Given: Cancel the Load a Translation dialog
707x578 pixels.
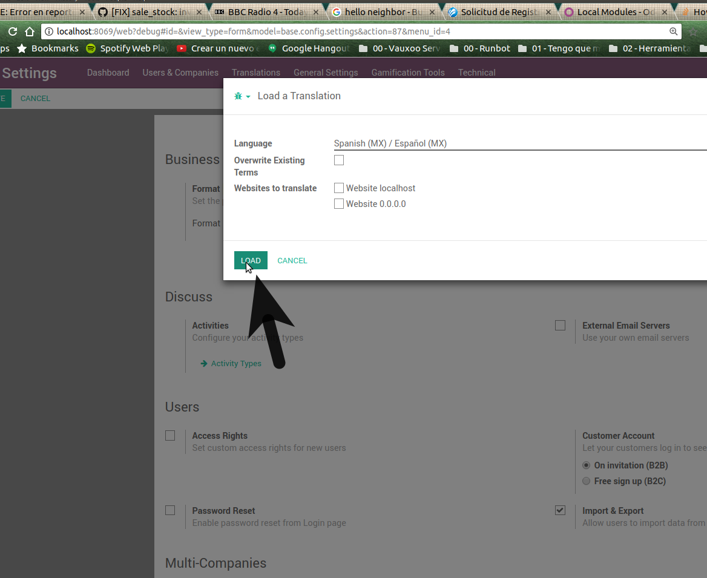Looking at the screenshot, I should [x=292, y=261].
